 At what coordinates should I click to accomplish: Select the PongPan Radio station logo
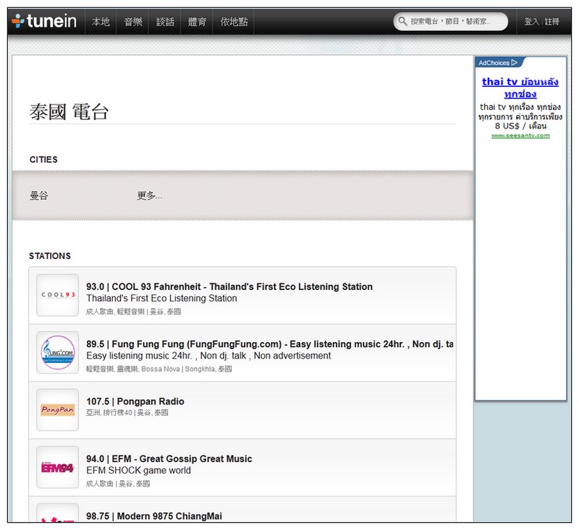pos(57,409)
